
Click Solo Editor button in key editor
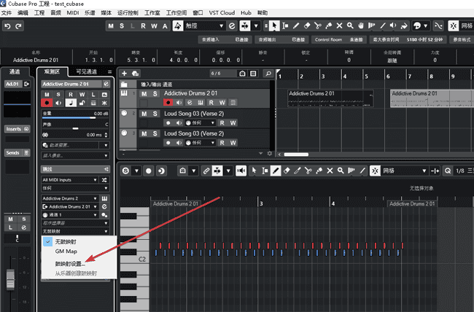point(125,171)
